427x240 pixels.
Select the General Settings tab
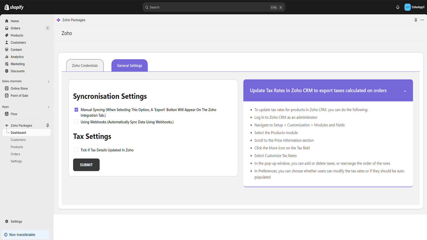(129, 66)
